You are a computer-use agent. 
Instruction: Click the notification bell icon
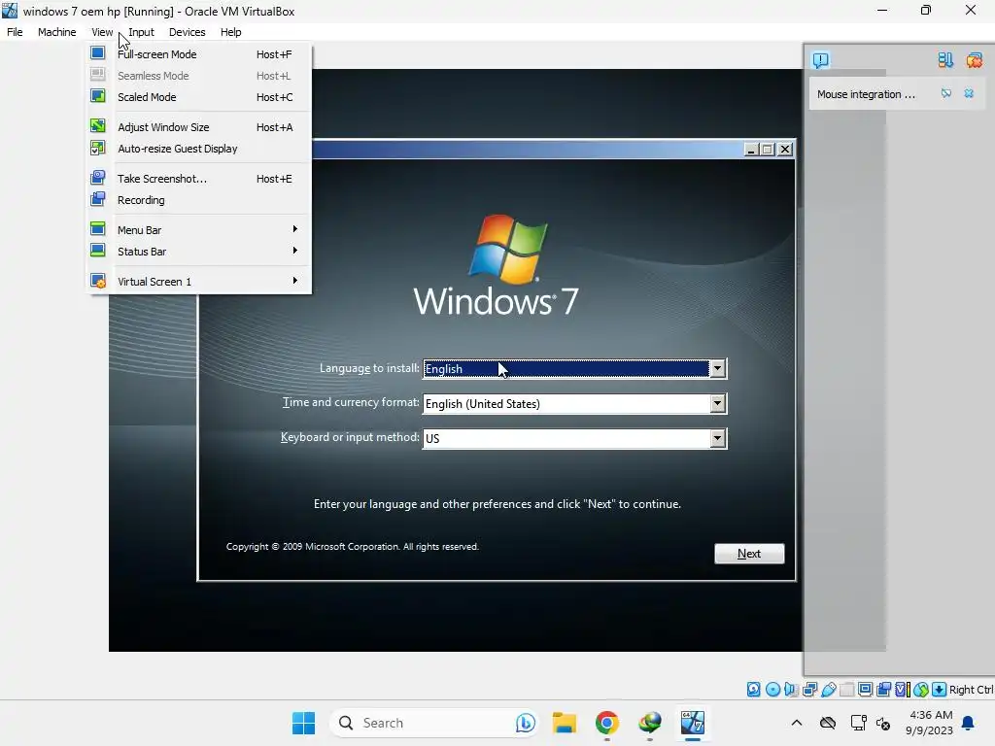point(968,723)
